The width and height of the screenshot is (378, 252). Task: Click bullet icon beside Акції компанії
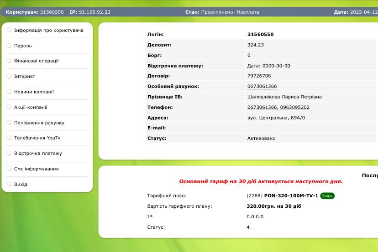(9, 107)
